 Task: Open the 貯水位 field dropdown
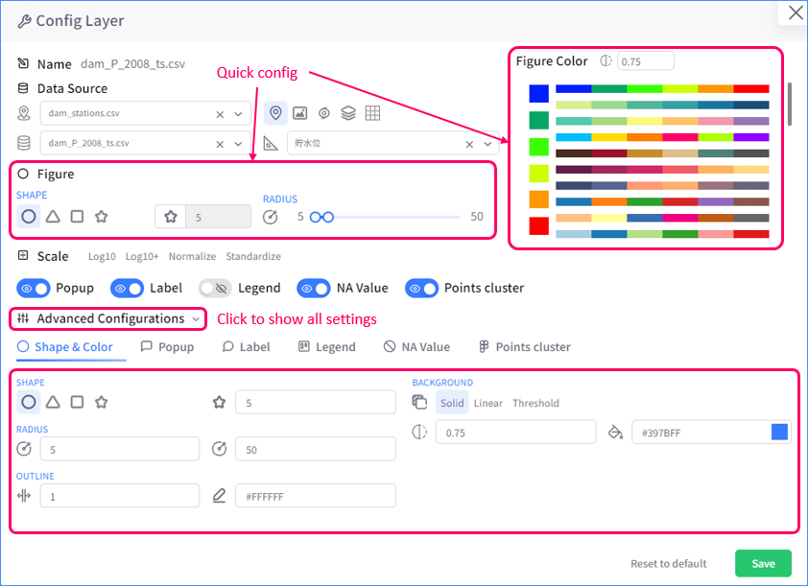(487, 144)
